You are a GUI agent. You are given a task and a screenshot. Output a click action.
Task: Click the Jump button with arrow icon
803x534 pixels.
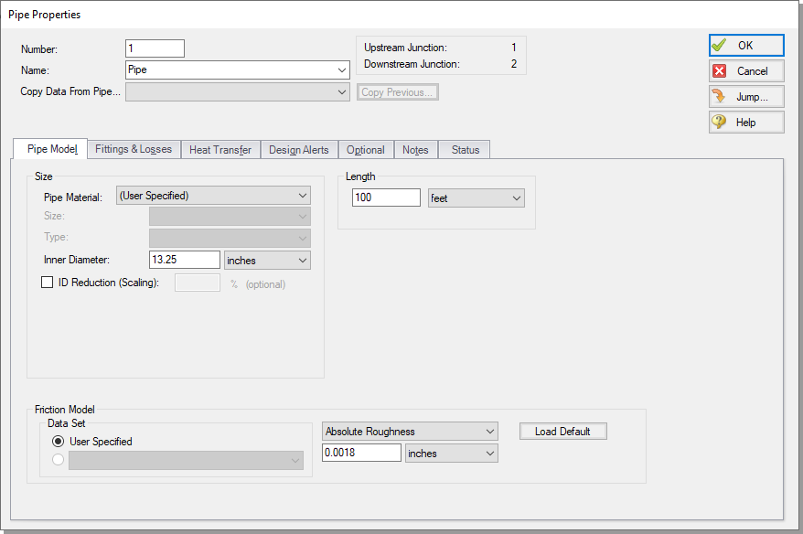[x=744, y=96]
